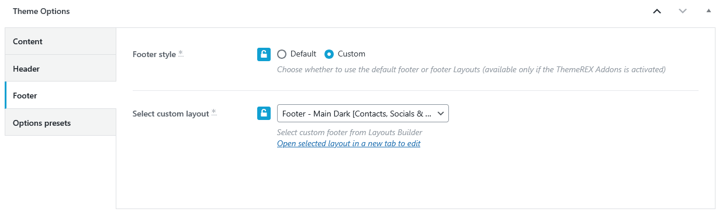Open selected layout in new tab link
The width and height of the screenshot is (719, 212).
[x=349, y=143]
